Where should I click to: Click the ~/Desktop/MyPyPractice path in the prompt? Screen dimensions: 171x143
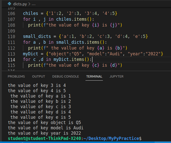point(111,138)
